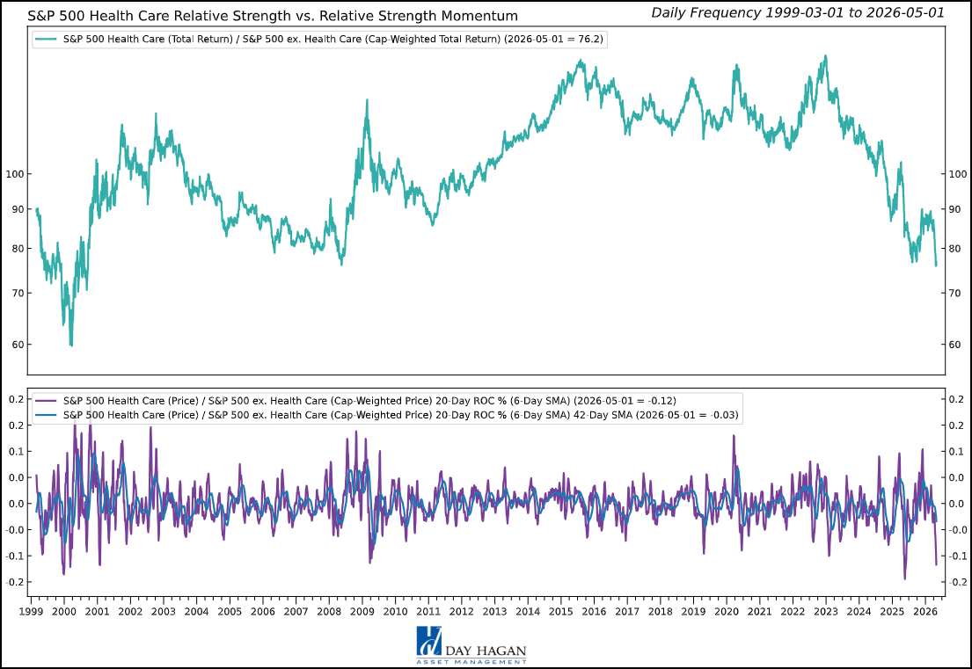Click the right y-axis 80 label
Screen dimensions: 972x669
point(955,249)
